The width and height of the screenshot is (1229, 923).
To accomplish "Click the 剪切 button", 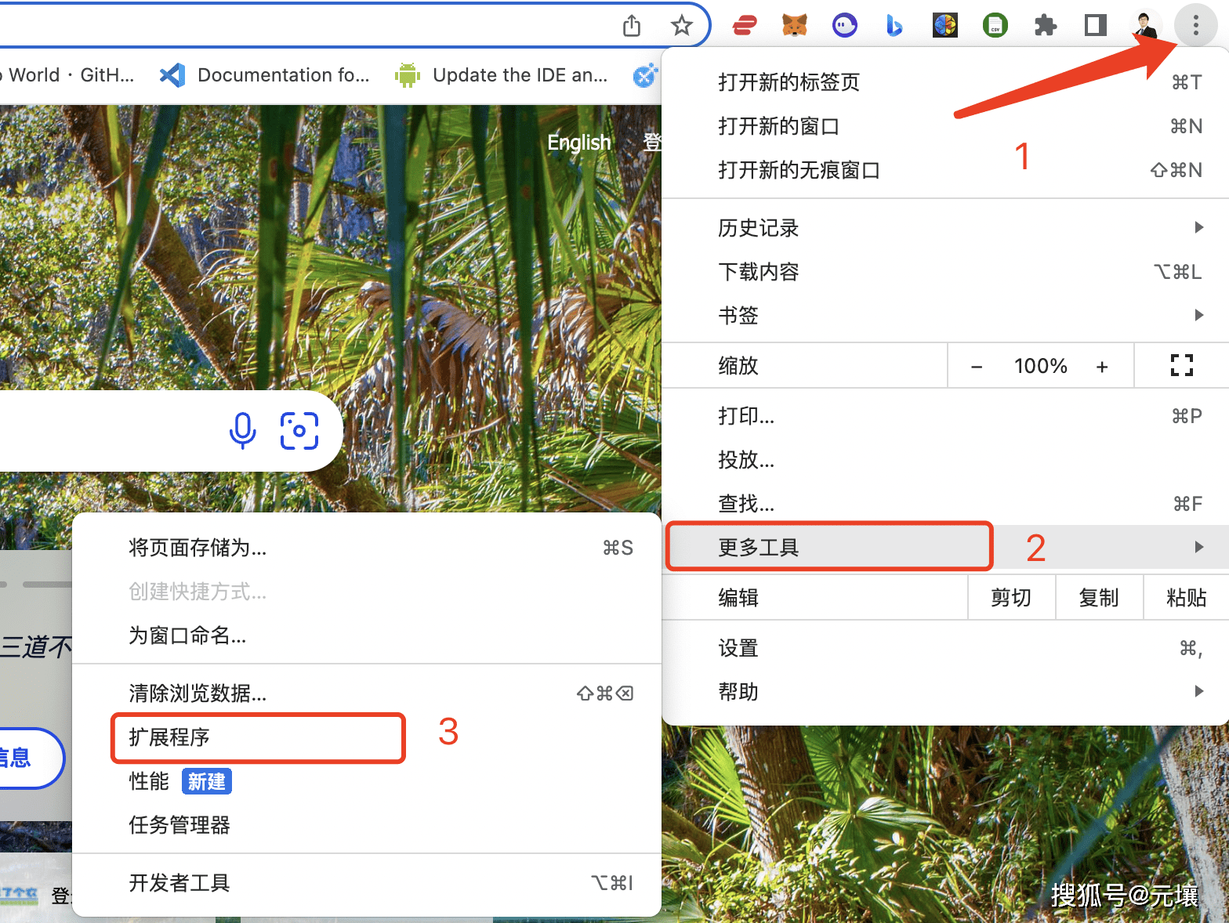I will (x=1011, y=598).
